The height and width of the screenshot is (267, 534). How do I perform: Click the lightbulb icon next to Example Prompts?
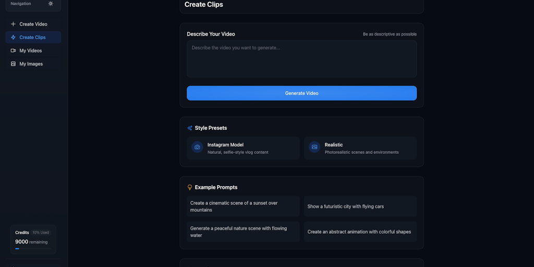(190, 187)
